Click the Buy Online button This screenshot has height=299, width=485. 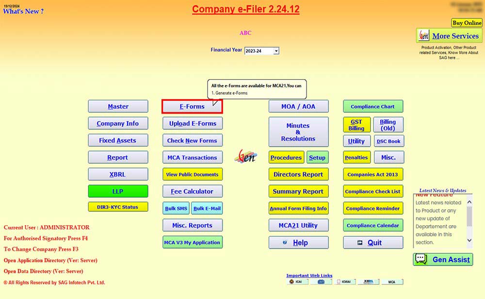click(x=467, y=23)
